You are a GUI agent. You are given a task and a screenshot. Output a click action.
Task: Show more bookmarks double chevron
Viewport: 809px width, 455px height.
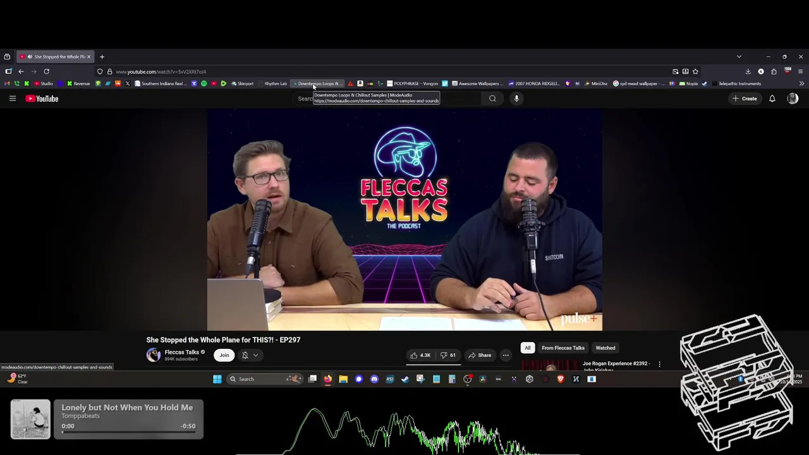[x=801, y=83]
